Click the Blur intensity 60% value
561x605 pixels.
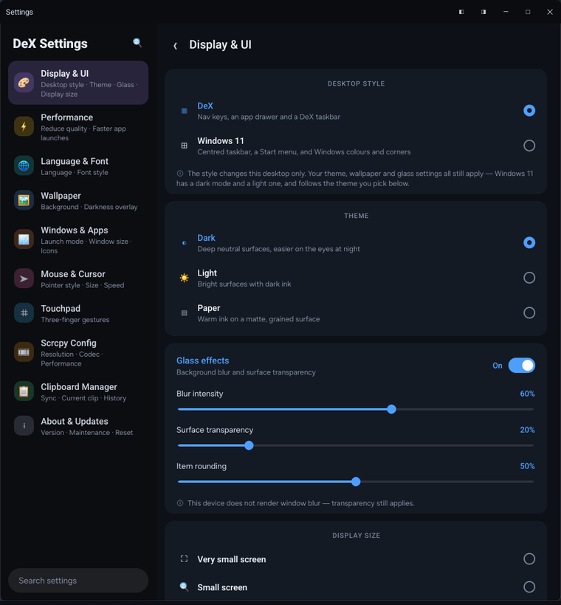pyautogui.click(x=527, y=394)
